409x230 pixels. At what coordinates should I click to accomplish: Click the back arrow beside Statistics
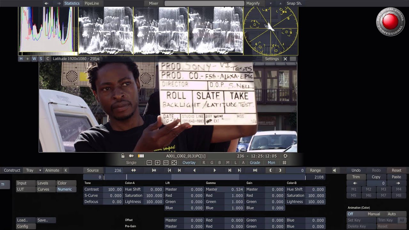46,3
